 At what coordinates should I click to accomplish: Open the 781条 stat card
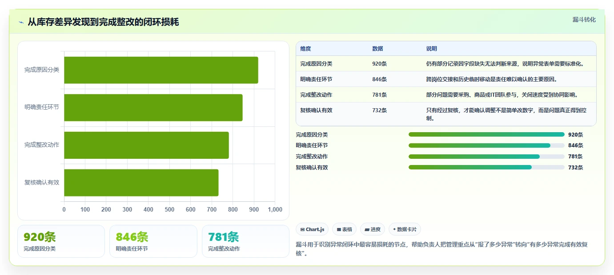pyautogui.click(x=245, y=241)
